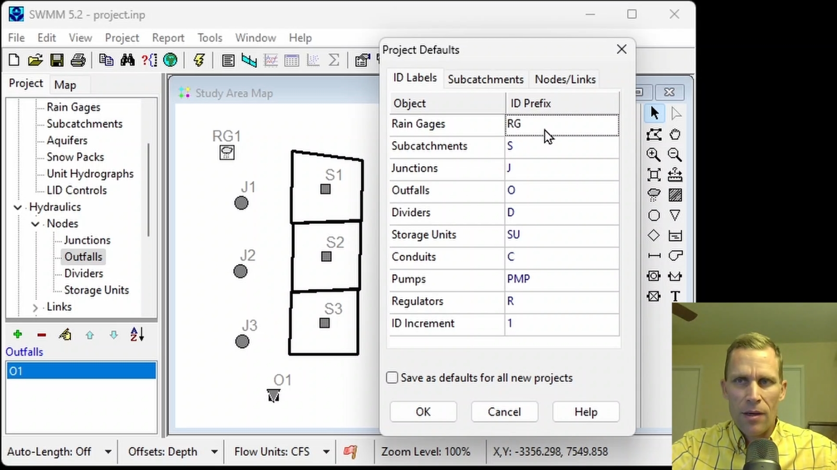Image resolution: width=837 pixels, height=470 pixels.
Task: Choose the Zoom In magnifier tool
Action: click(x=653, y=155)
